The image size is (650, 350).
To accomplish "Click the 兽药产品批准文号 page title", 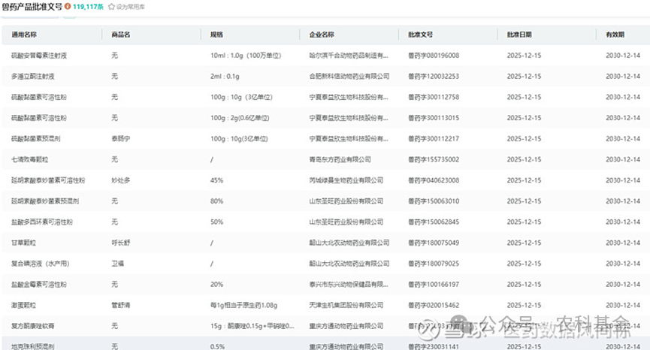I will click(32, 7).
